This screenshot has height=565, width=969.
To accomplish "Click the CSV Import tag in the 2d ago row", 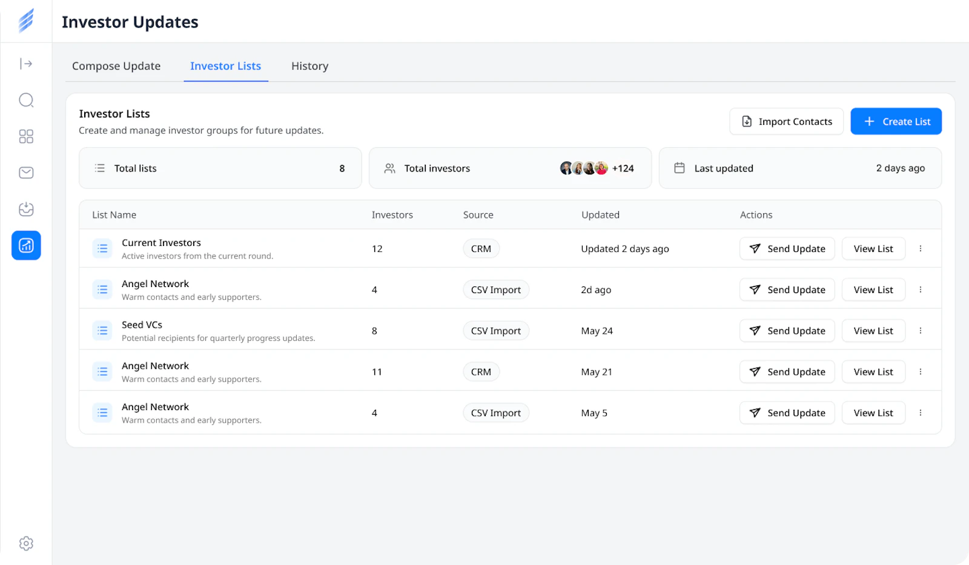I will (x=496, y=290).
